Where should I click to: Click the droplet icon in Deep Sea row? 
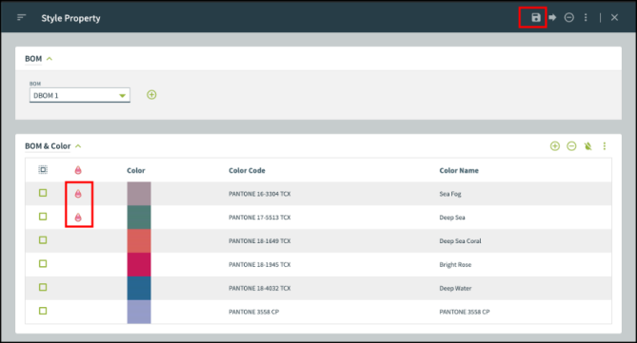tap(78, 217)
